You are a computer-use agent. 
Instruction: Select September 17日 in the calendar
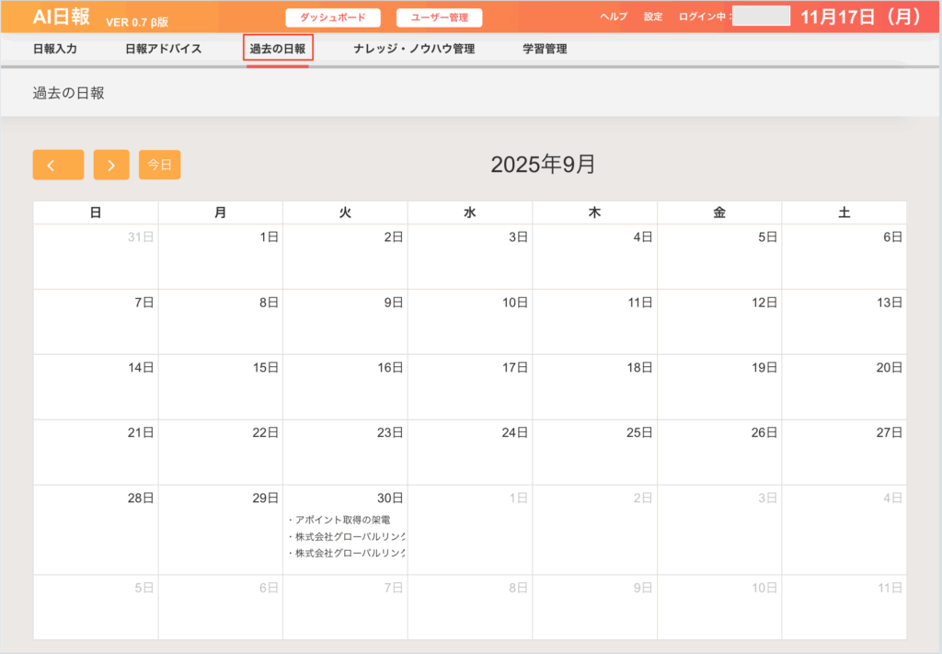[470, 386]
